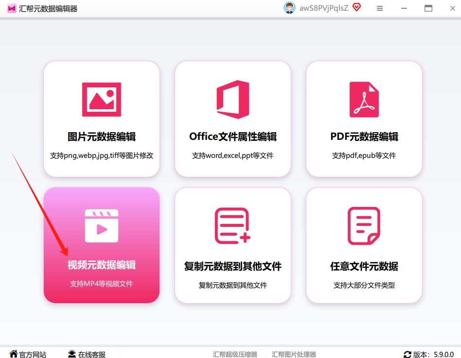Click the customer service person icon
The width and height of the screenshot is (461, 358).
point(72,354)
